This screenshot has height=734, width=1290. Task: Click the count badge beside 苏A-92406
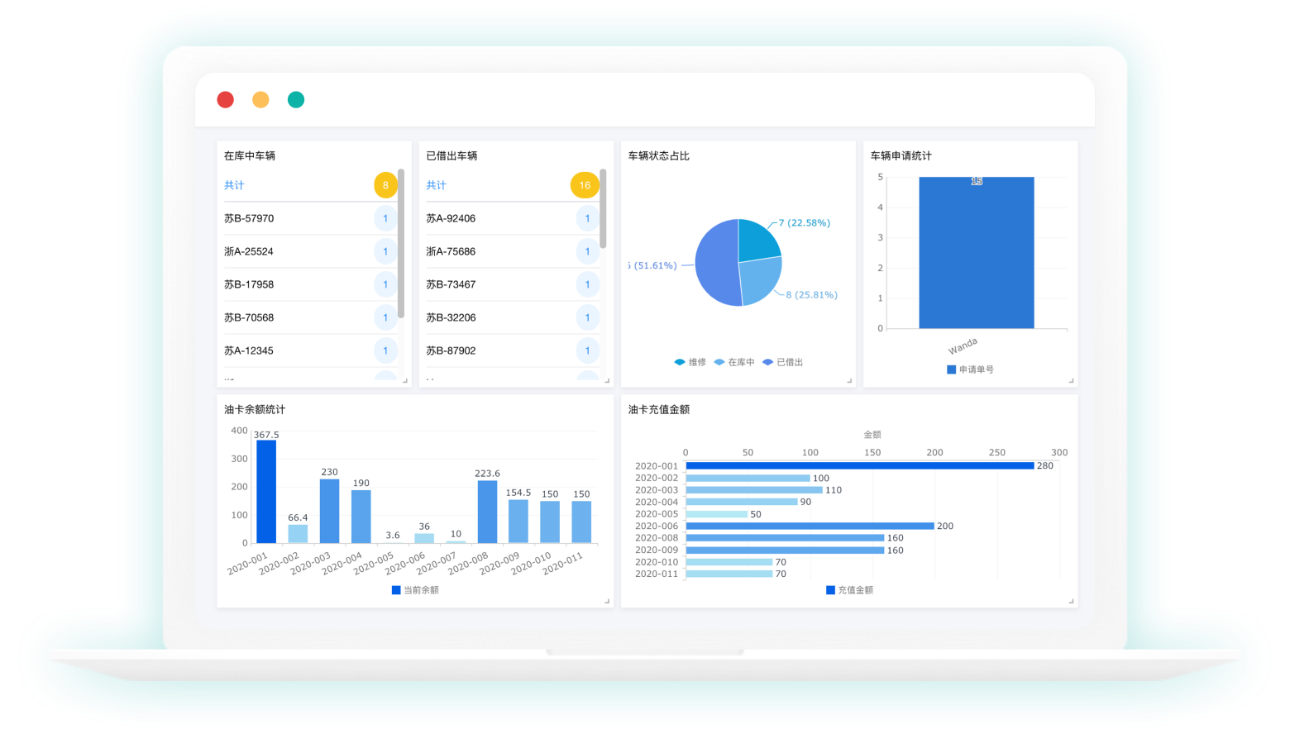tap(587, 218)
